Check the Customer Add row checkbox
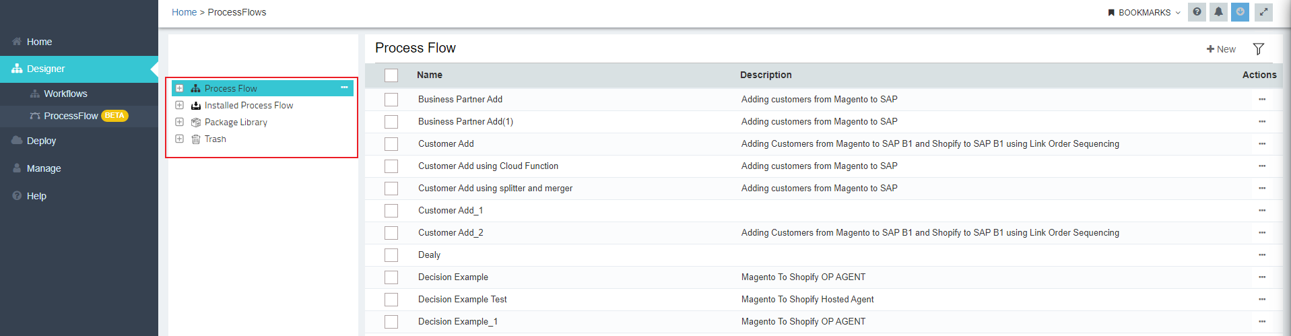The height and width of the screenshot is (336, 1291). [391, 144]
